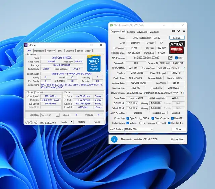Viewport: 215px width, 189px height.
Task: Click Device ID value 1002 67DF
Action: tap(172, 63)
